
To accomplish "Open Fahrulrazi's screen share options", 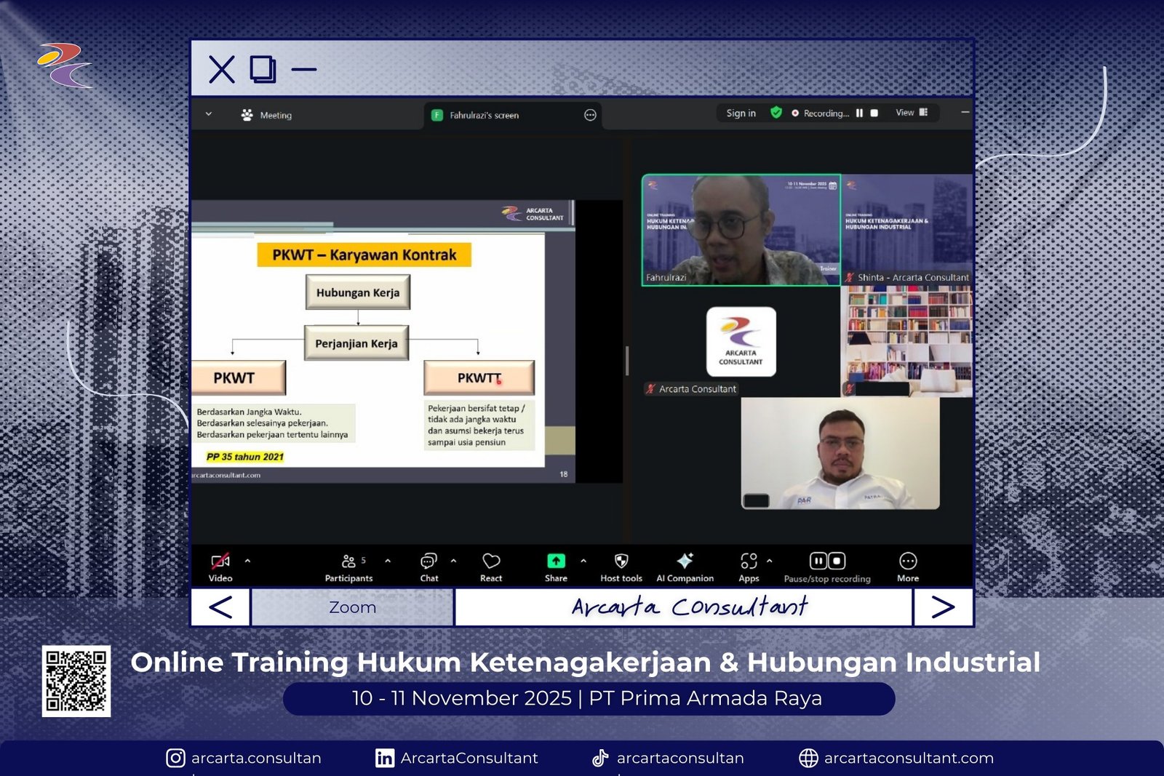I will pos(590,115).
